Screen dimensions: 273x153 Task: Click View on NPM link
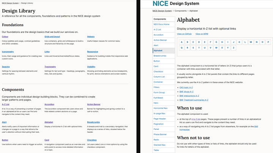pyautogui.click(x=202, y=34)
